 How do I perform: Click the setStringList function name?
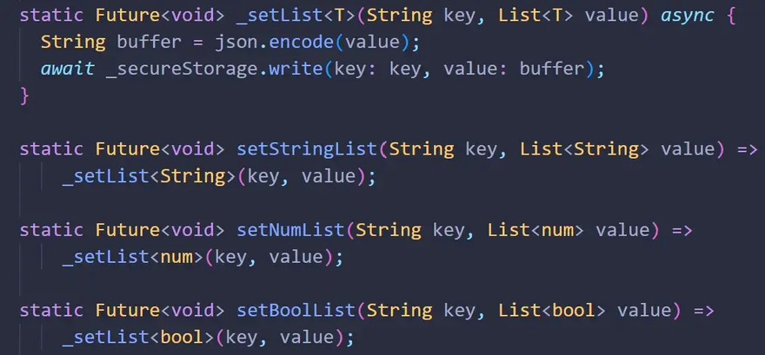tap(307, 148)
